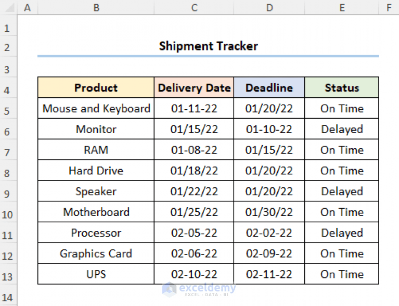Select column B header
Viewport: 399px width, 306px height.
(96, 8)
